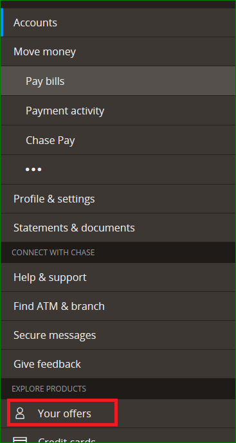
Task: View Secure messages
Action: 118,335
